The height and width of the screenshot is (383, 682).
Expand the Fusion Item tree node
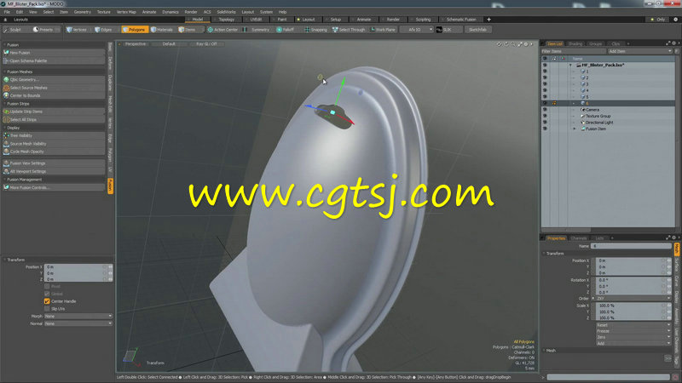(x=574, y=129)
